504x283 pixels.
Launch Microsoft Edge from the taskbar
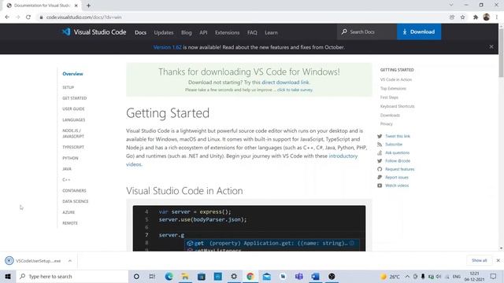pos(169,276)
